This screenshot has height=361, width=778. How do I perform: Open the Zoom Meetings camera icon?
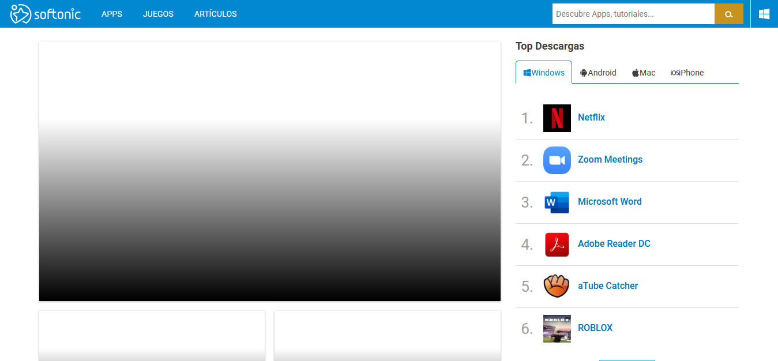point(557,160)
